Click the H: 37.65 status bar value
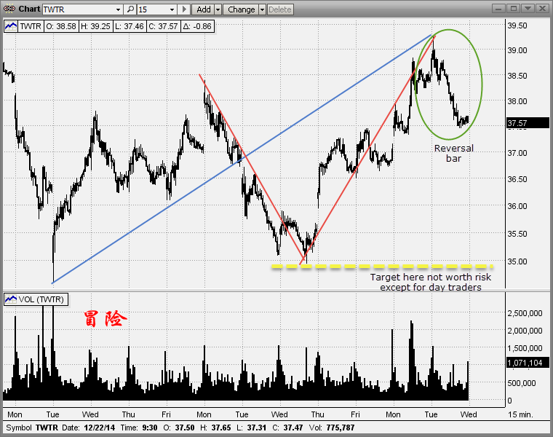 [x=215, y=428]
